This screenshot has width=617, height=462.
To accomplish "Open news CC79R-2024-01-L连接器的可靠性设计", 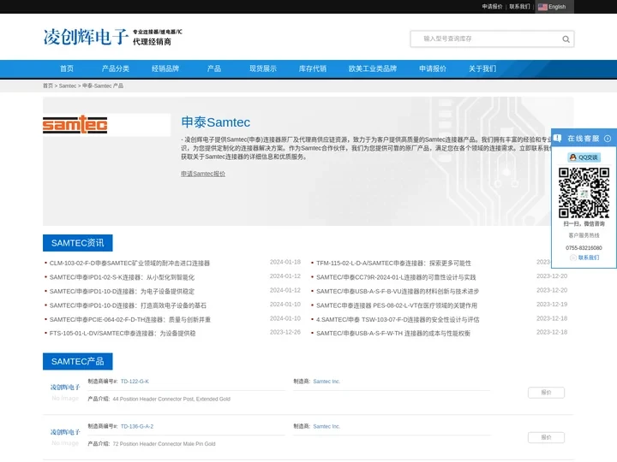I will [396, 277].
